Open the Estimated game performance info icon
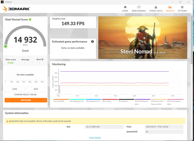The height and width of the screenshot is (141, 194). click(92, 42)
